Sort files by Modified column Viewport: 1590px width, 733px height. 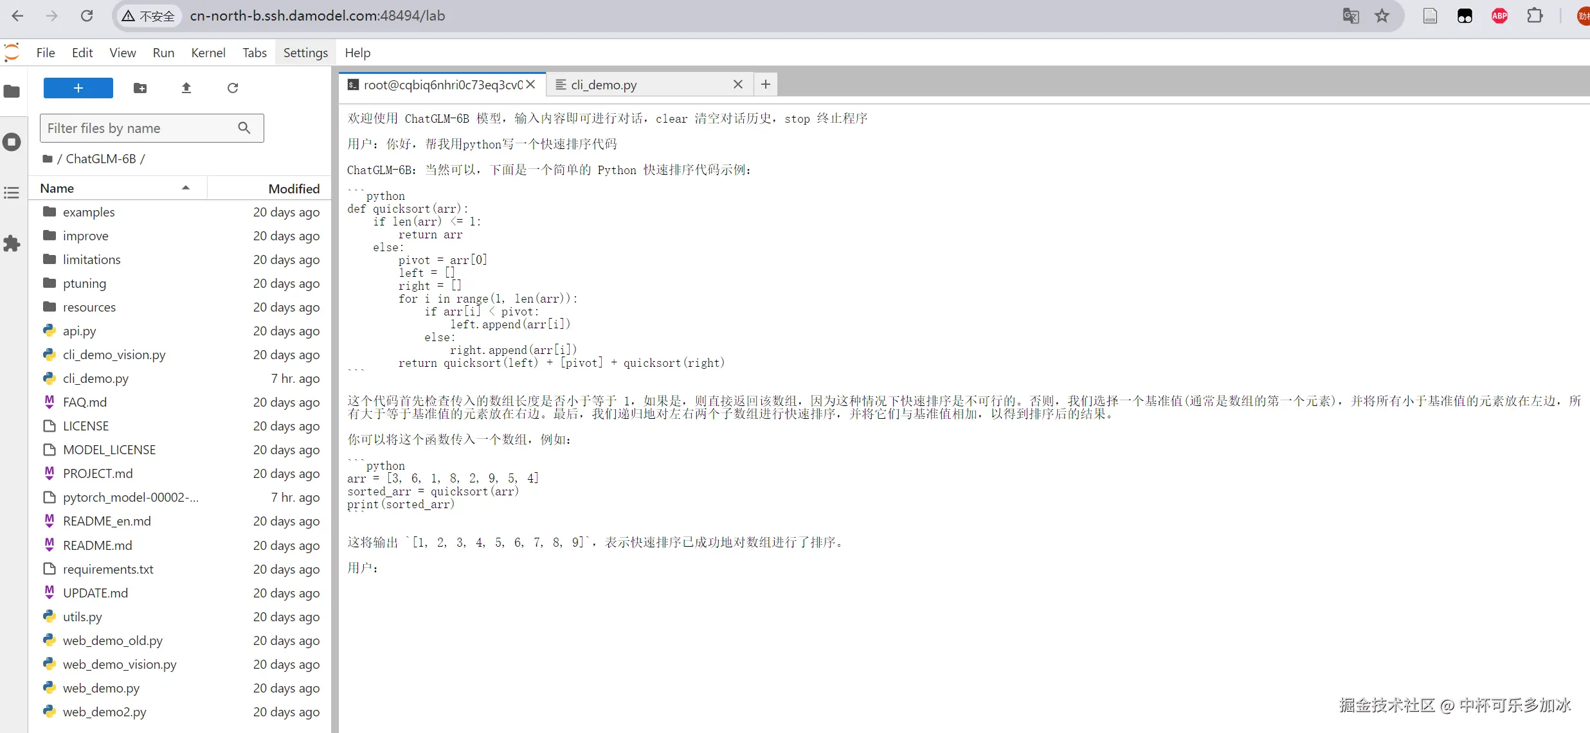(x=293, y=188)
